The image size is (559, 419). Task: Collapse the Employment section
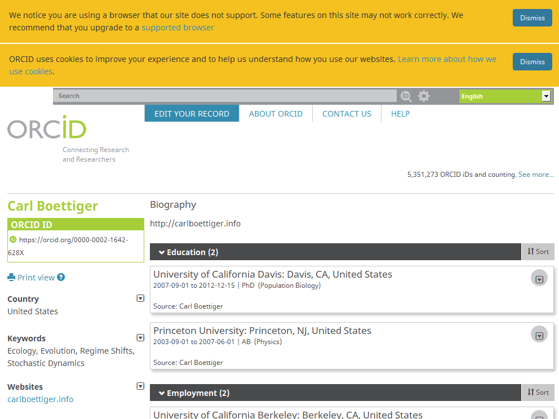[x=162, y=393]
